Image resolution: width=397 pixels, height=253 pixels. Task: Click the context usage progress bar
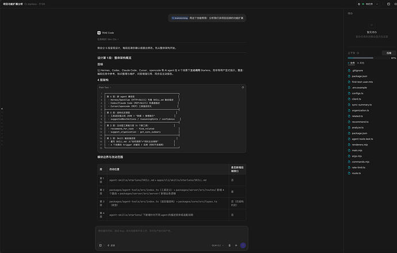pos(369,58)
